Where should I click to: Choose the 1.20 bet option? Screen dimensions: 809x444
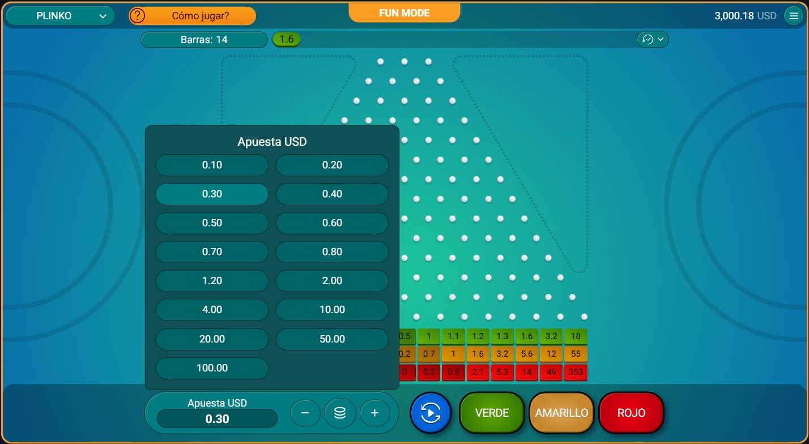click(212, 281)
